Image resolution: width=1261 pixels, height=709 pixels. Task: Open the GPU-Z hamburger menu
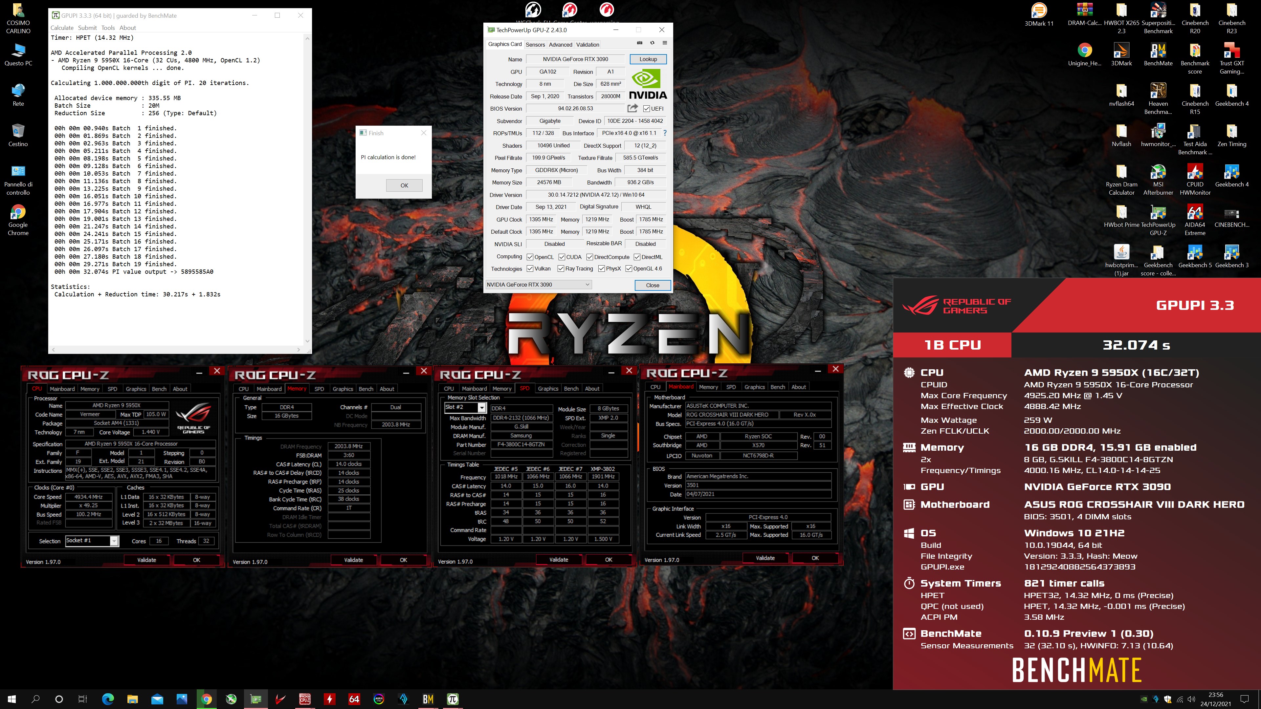click(x=665, y=43)
